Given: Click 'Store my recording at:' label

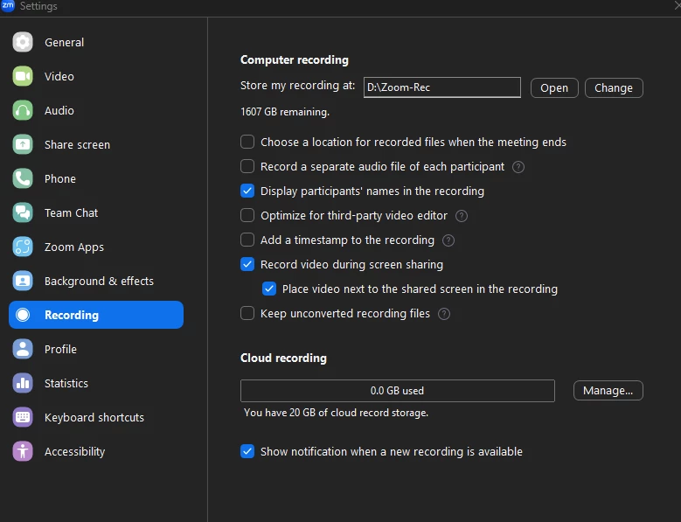Looking at the screenshot, I should [x=298, y=86].
